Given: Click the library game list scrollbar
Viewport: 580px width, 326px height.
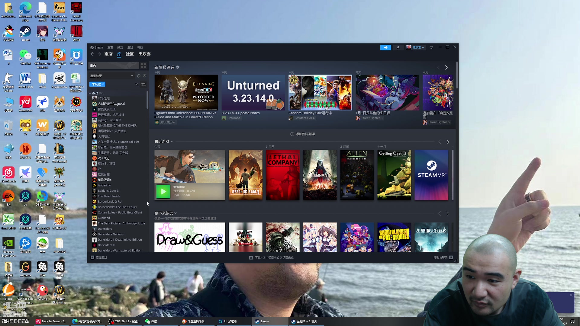Looking at the screenshot, I should (147, 100).
